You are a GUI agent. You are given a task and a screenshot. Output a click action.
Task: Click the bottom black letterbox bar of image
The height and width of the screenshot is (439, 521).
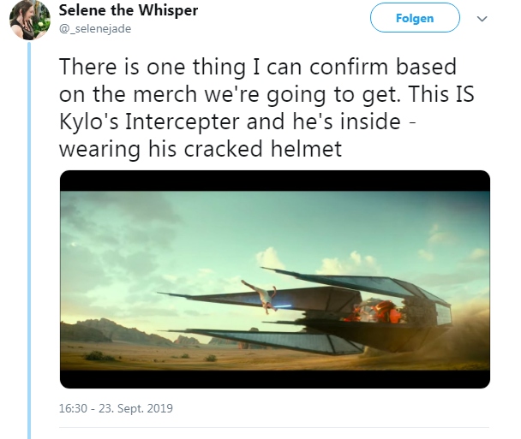tap(275, 379)
